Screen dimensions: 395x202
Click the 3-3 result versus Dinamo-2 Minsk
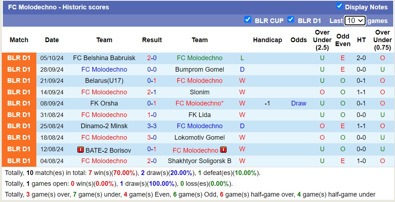(152, 126)
